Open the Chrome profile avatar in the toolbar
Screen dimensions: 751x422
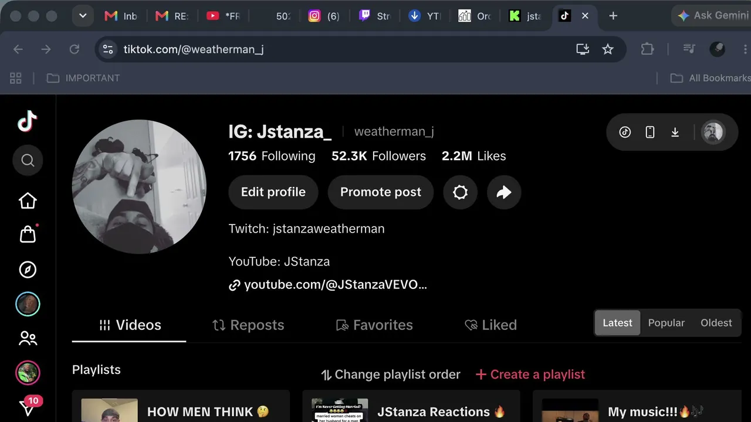tap(718, 49)
